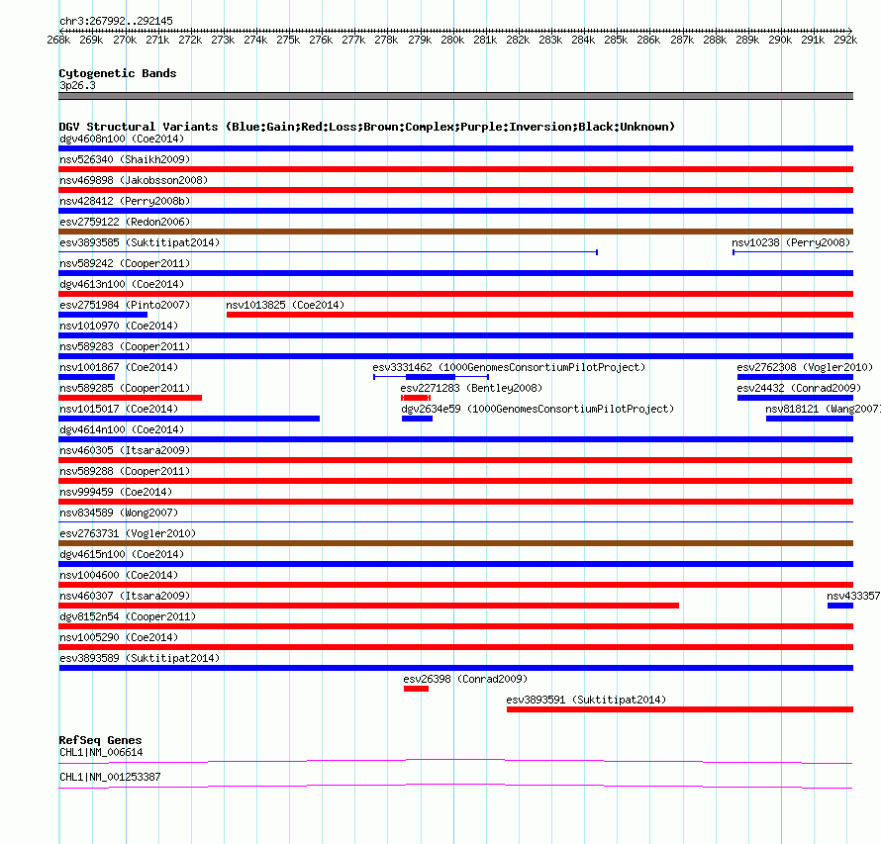Click nsv1015017 (Coe2014) label
Image resolution: width=881 pixels, height=844 pixels.
(119, 409)
